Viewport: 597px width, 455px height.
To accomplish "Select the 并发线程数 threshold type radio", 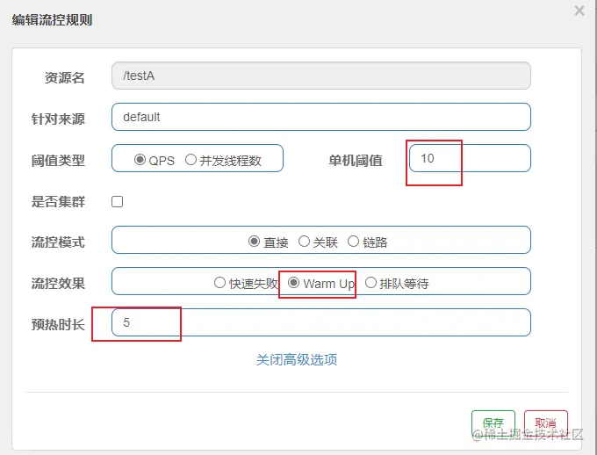I will [191, 159].
